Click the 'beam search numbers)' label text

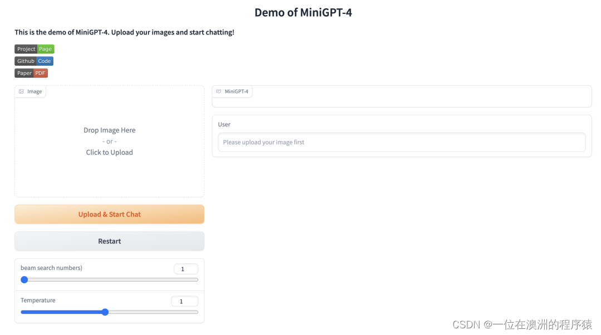(x=51, y=268)
